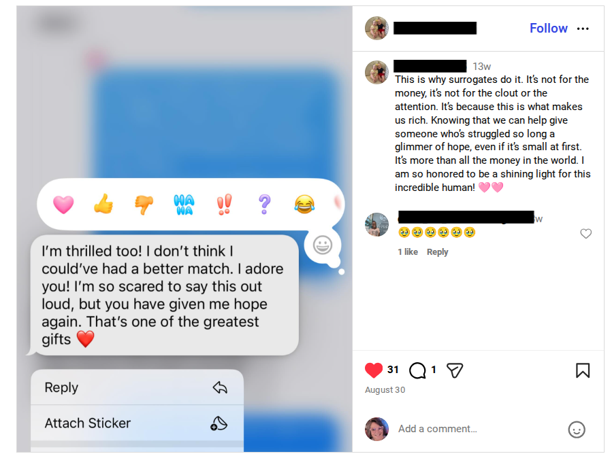Image resolution: width=610 pixels, height=473 pixels.
Task: Tap the thumbs up tapback reaction
Action: [x=103, y=204]
